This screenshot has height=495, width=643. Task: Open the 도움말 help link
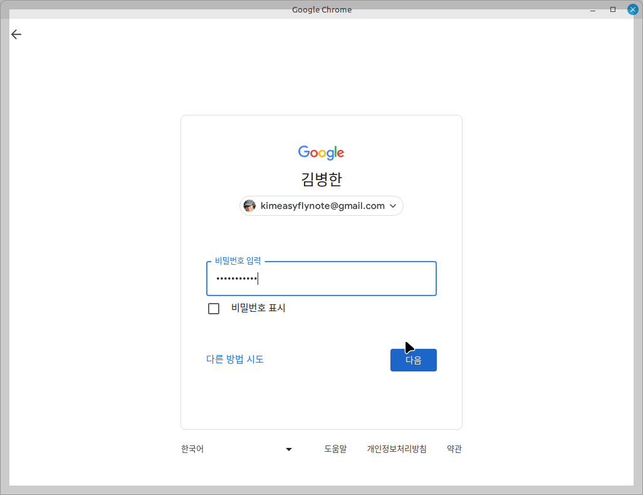335,449
